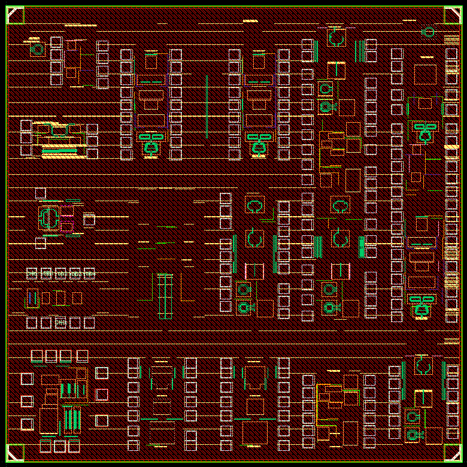
Task: Select the last pad in the labeled five-pad row
Action: coord(89,274)
